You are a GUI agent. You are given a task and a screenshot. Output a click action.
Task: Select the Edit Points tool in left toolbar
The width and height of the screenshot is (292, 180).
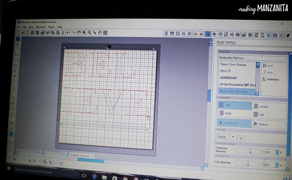[x=18, y=44]
